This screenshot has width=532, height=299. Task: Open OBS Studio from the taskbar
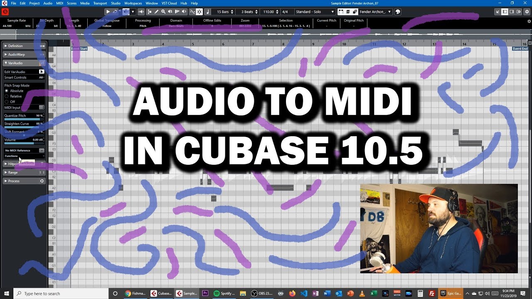[261, 293]
